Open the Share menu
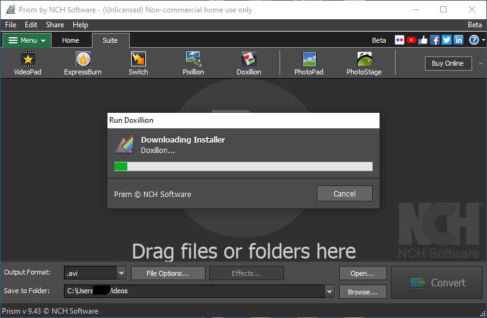This screenshot has height=318, width=487. tap(55, 25)
